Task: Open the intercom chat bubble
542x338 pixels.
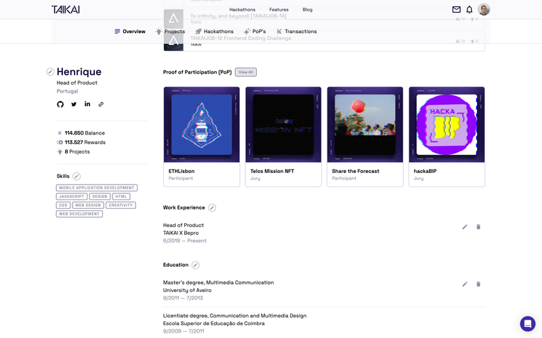Action: coord(527,324)
